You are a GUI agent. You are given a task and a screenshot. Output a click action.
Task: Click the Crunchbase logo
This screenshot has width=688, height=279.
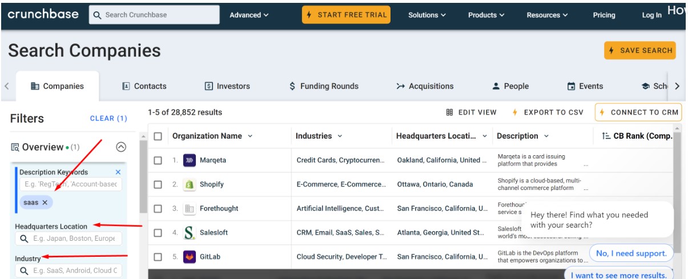pos(43,14)
